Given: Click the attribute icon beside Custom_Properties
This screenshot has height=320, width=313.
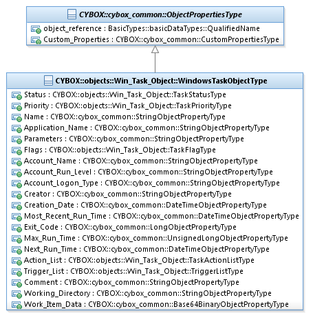Looking at the screenshot, I should pyautogui.click(x=36, y=40).
